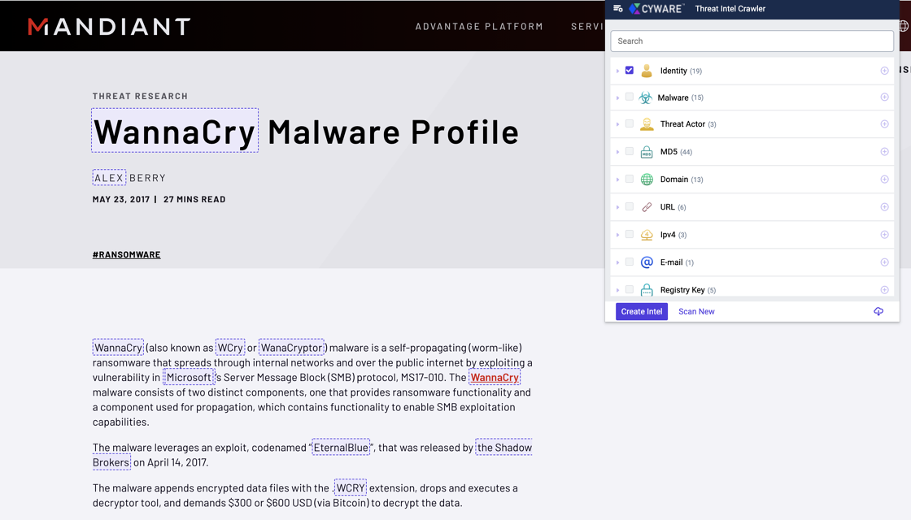Enable the Ipv4 checkbox

(630, 235)
